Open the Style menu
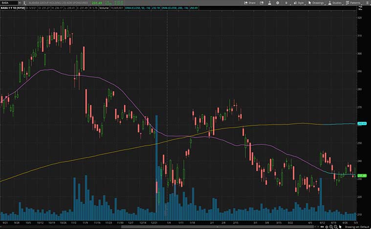Screen dimensions: 371x229 299,2
